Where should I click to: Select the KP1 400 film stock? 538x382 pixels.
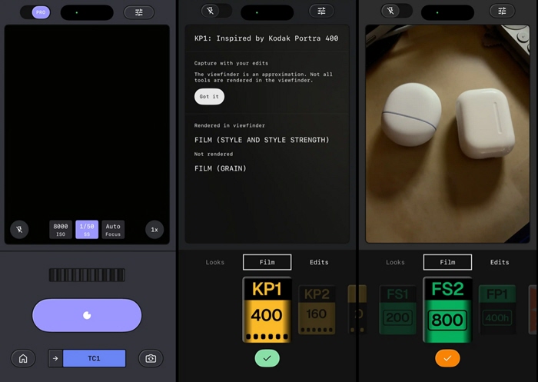(x=267, y=310)
